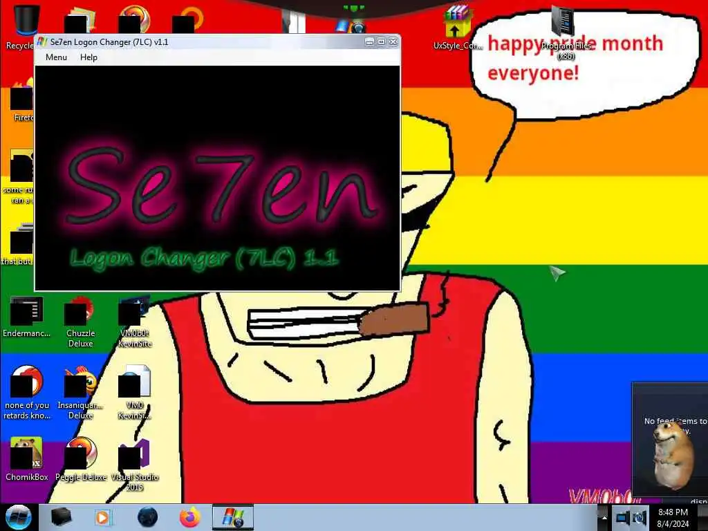Open the clock showing 8:48 PM
This screenshot has width=708, height=531.
click(x=673, y=518)
